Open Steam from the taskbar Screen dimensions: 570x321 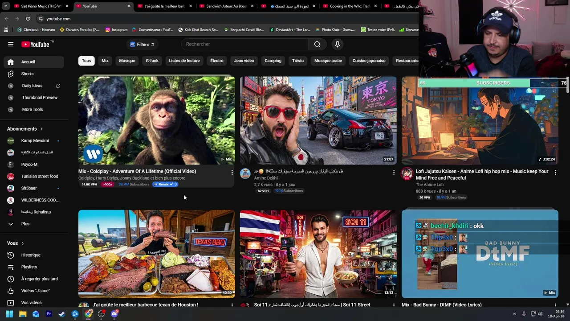62,314
